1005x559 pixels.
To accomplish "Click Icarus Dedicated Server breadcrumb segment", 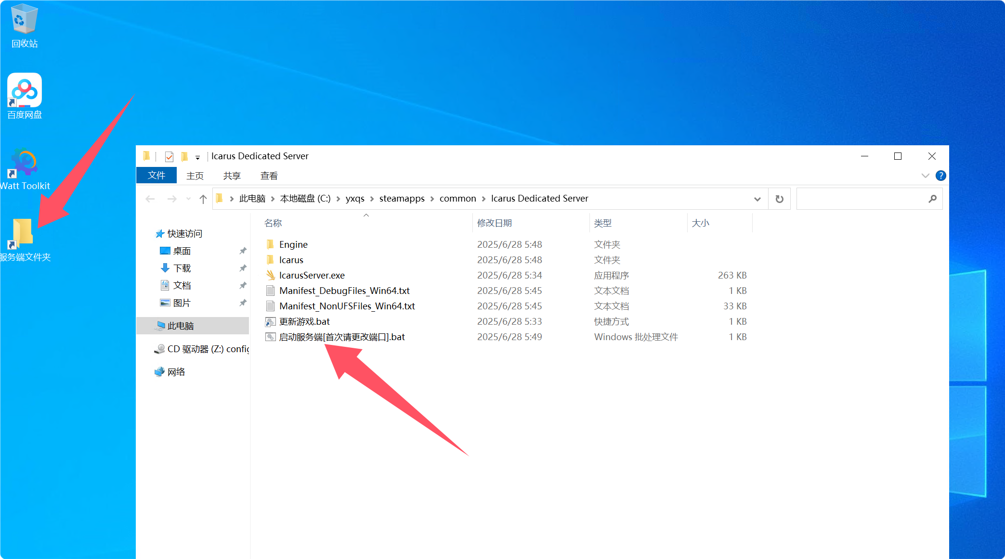I will [539, 199].
